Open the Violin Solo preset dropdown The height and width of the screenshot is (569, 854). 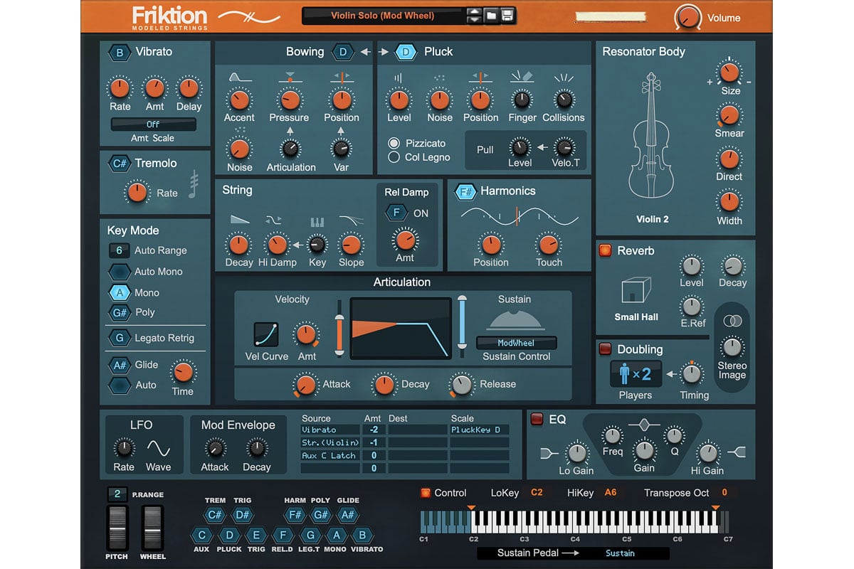click(383, 15)
